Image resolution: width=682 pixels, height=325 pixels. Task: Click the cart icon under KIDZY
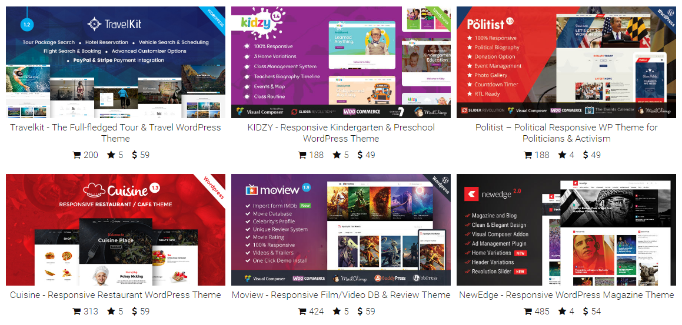302,155
